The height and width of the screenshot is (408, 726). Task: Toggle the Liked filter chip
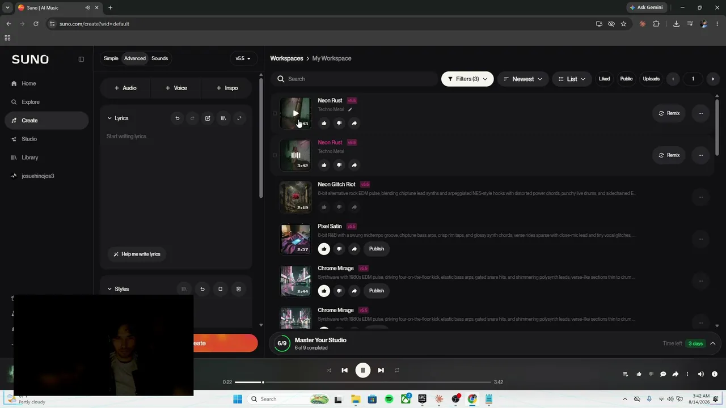[605, 79]
